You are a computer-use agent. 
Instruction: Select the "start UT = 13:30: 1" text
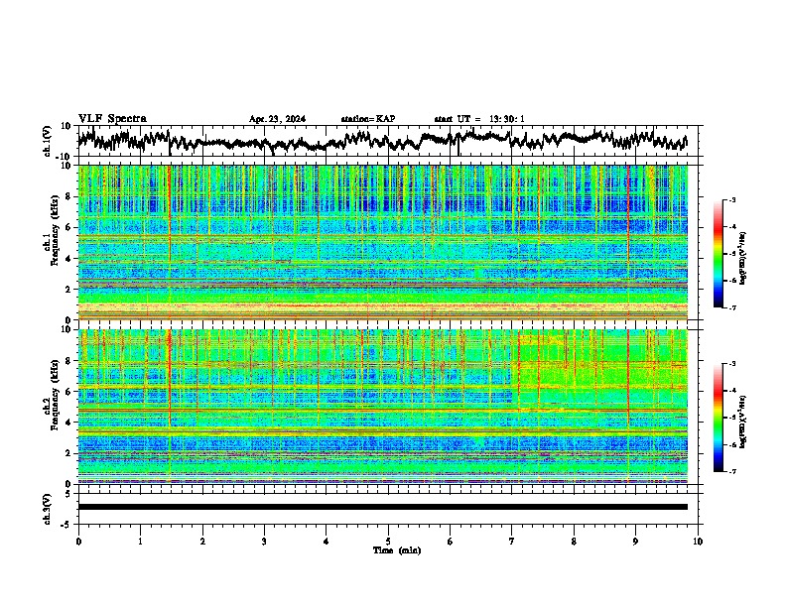coord(479,119)
